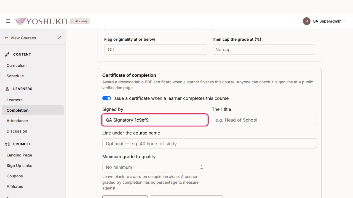This screenshot has height=198, width=353.
Task: Click the Line under the course name field
Action: coord(210,144)
